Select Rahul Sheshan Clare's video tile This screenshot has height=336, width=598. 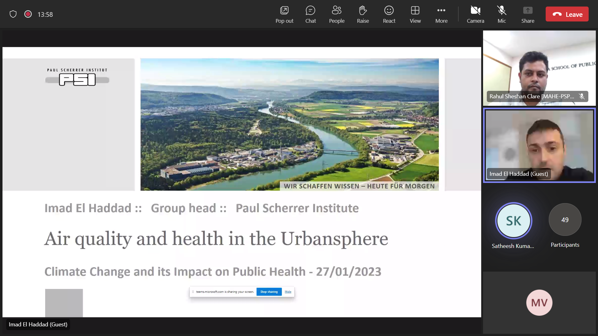[539, 68]
